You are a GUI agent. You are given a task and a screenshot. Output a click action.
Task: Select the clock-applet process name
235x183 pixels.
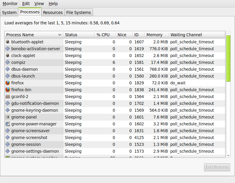23,56
